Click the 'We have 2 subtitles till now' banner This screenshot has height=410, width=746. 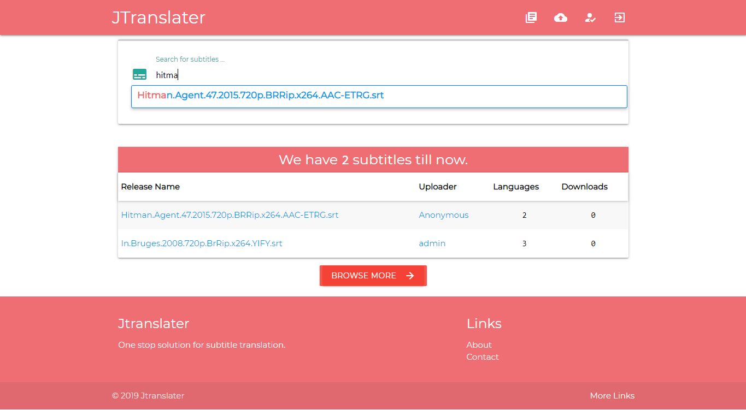[x=373, y=160]
